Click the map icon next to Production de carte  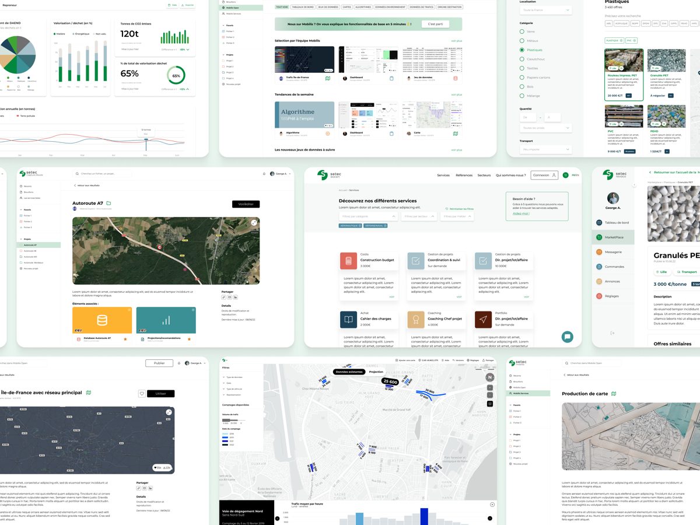(x=614, y=394)
